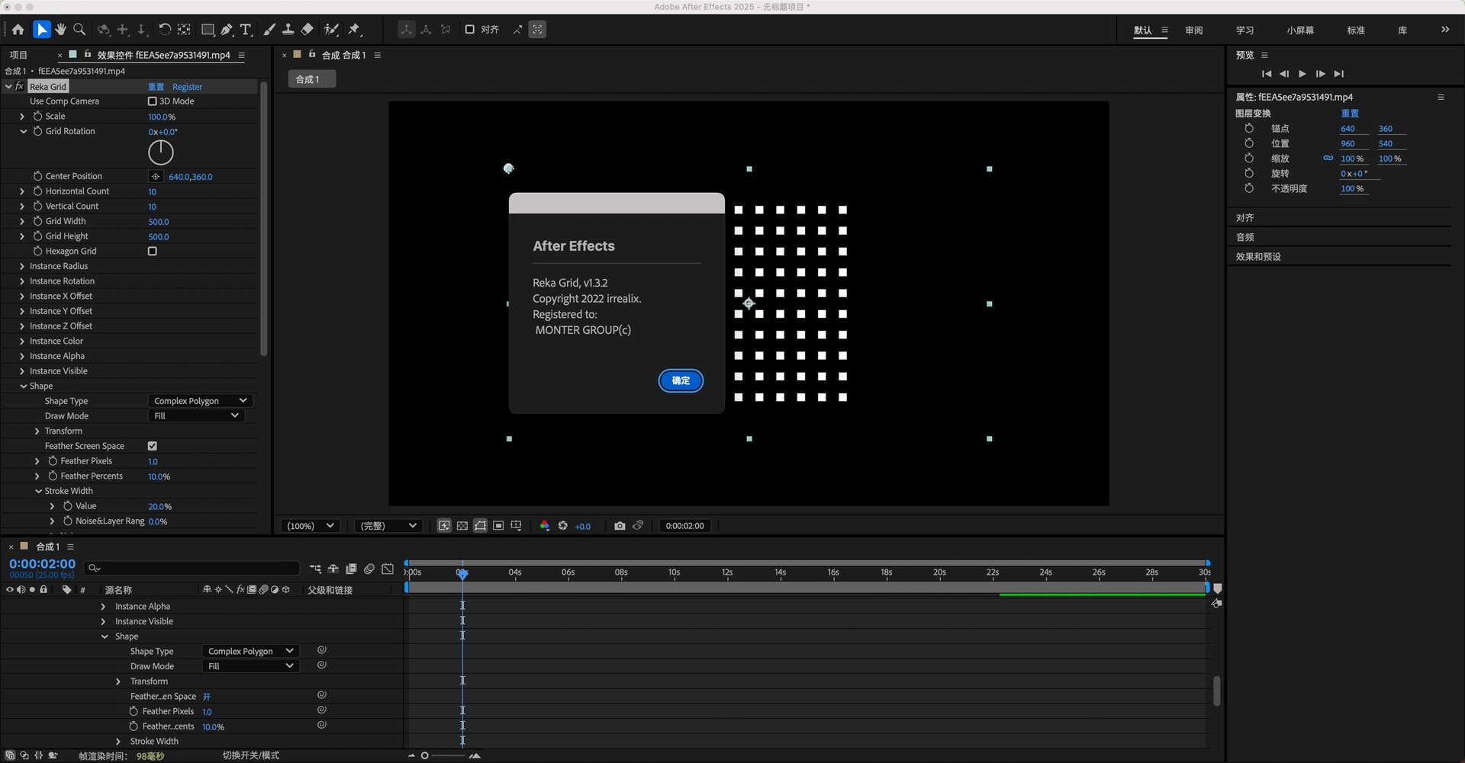Screen dimensions: 1465x763
Task: Toggle transparency grid in viewer
Action: click(462, 526)
